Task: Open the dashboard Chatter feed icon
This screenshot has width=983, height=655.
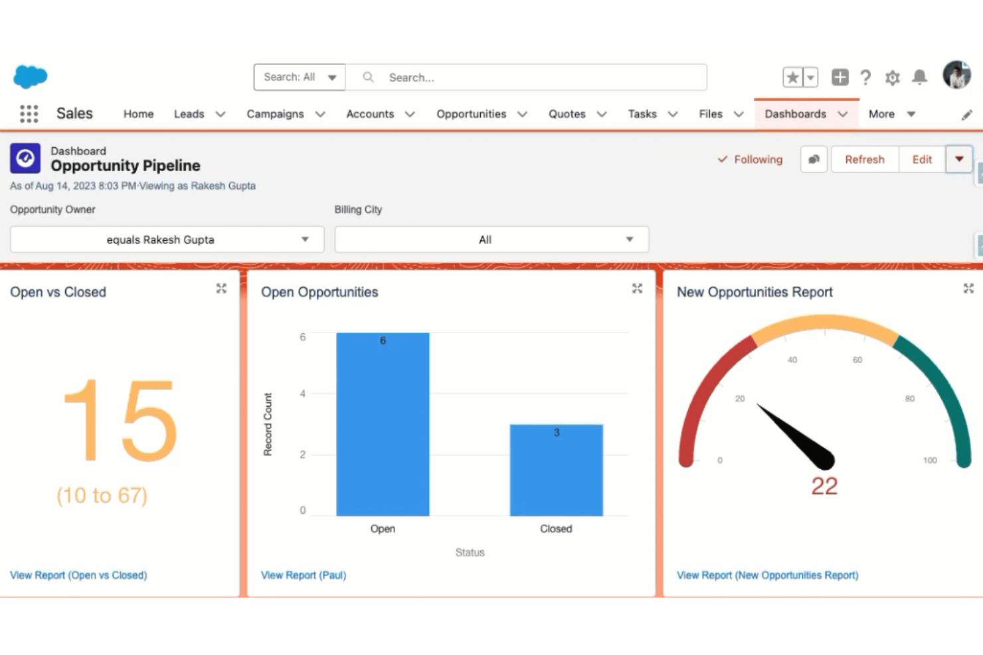Action: click(x=814, y=159)
